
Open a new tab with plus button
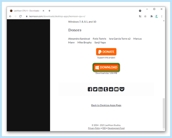tap(49, 11)
